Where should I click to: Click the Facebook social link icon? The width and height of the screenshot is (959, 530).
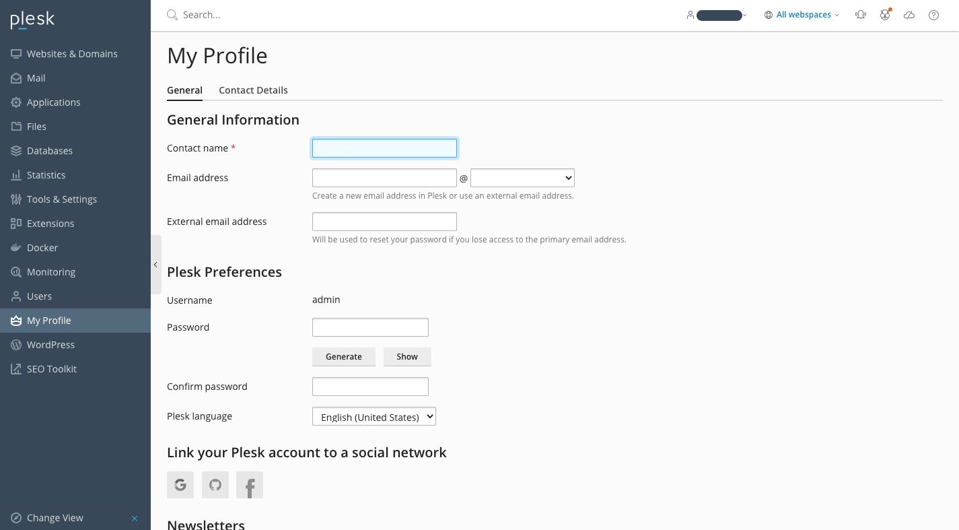pos(250,485)
